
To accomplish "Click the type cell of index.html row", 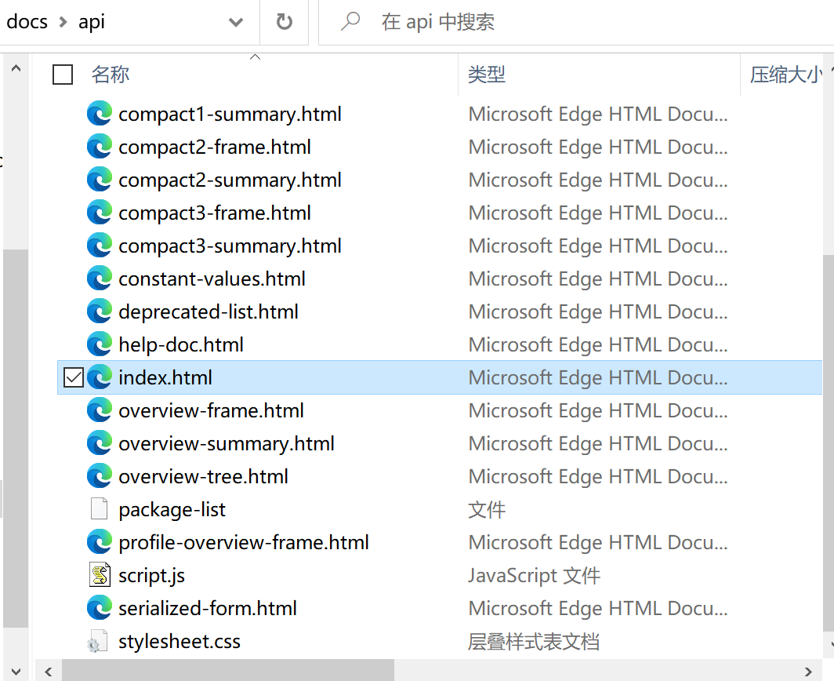I will [x=598, y=377].
